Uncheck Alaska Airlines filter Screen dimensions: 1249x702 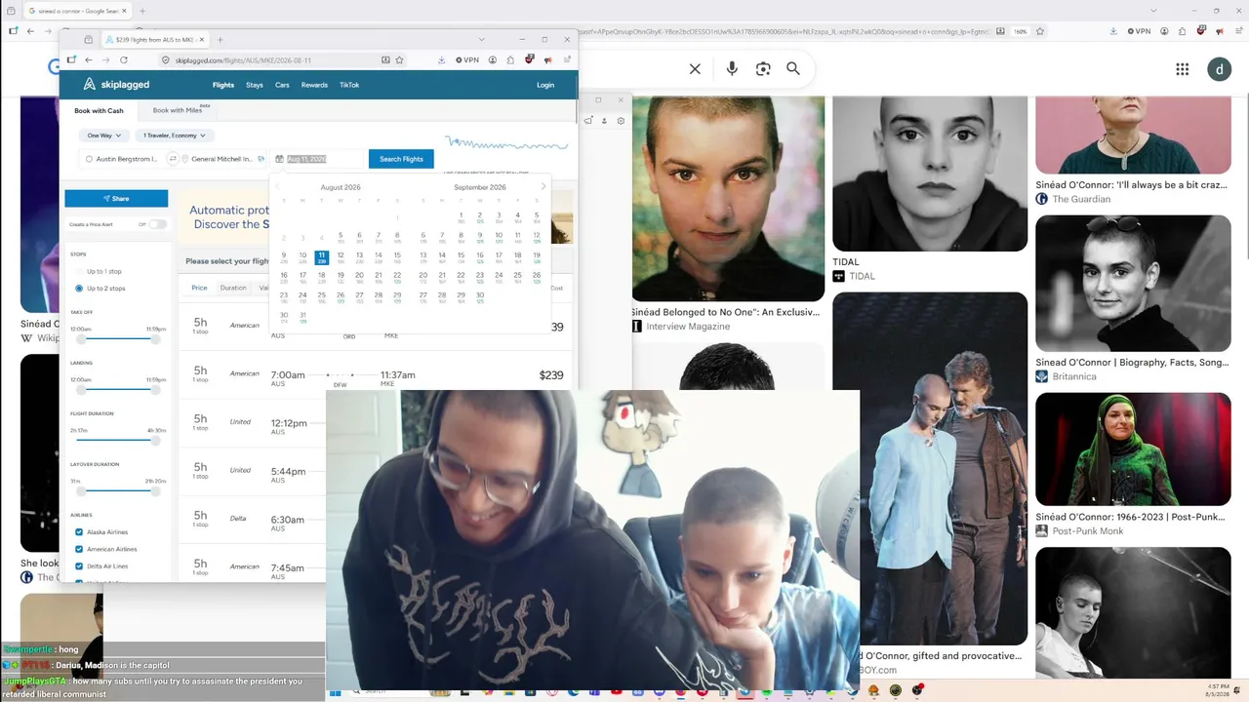79,532
